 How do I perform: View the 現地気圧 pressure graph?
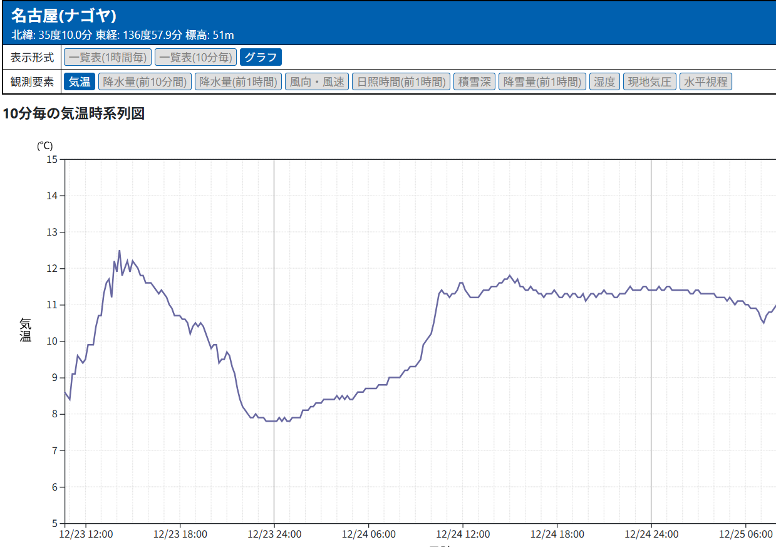[649, 81]
